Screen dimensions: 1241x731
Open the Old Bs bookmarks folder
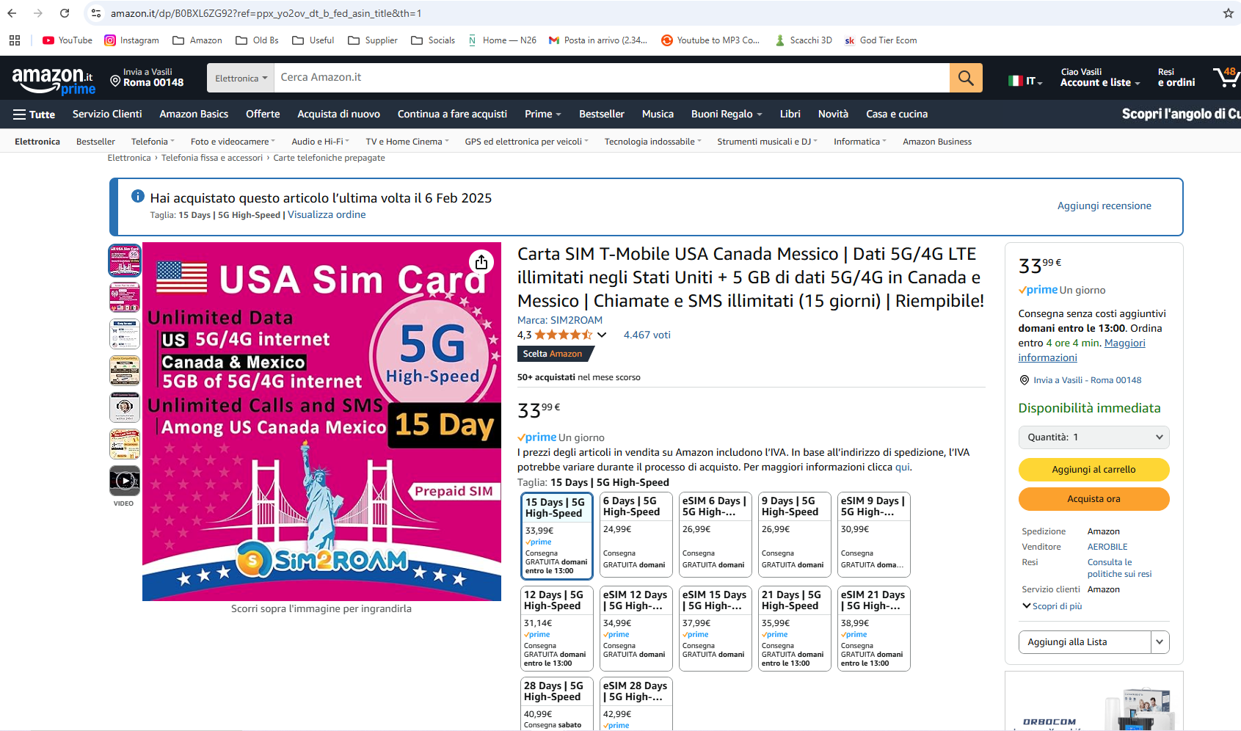(257, 40)
